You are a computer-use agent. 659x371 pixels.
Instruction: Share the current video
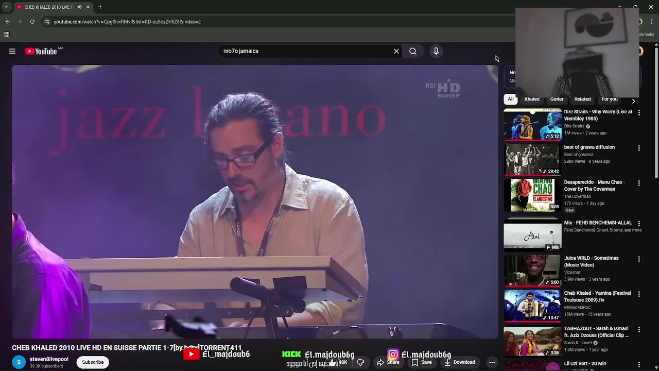point(388,362)
